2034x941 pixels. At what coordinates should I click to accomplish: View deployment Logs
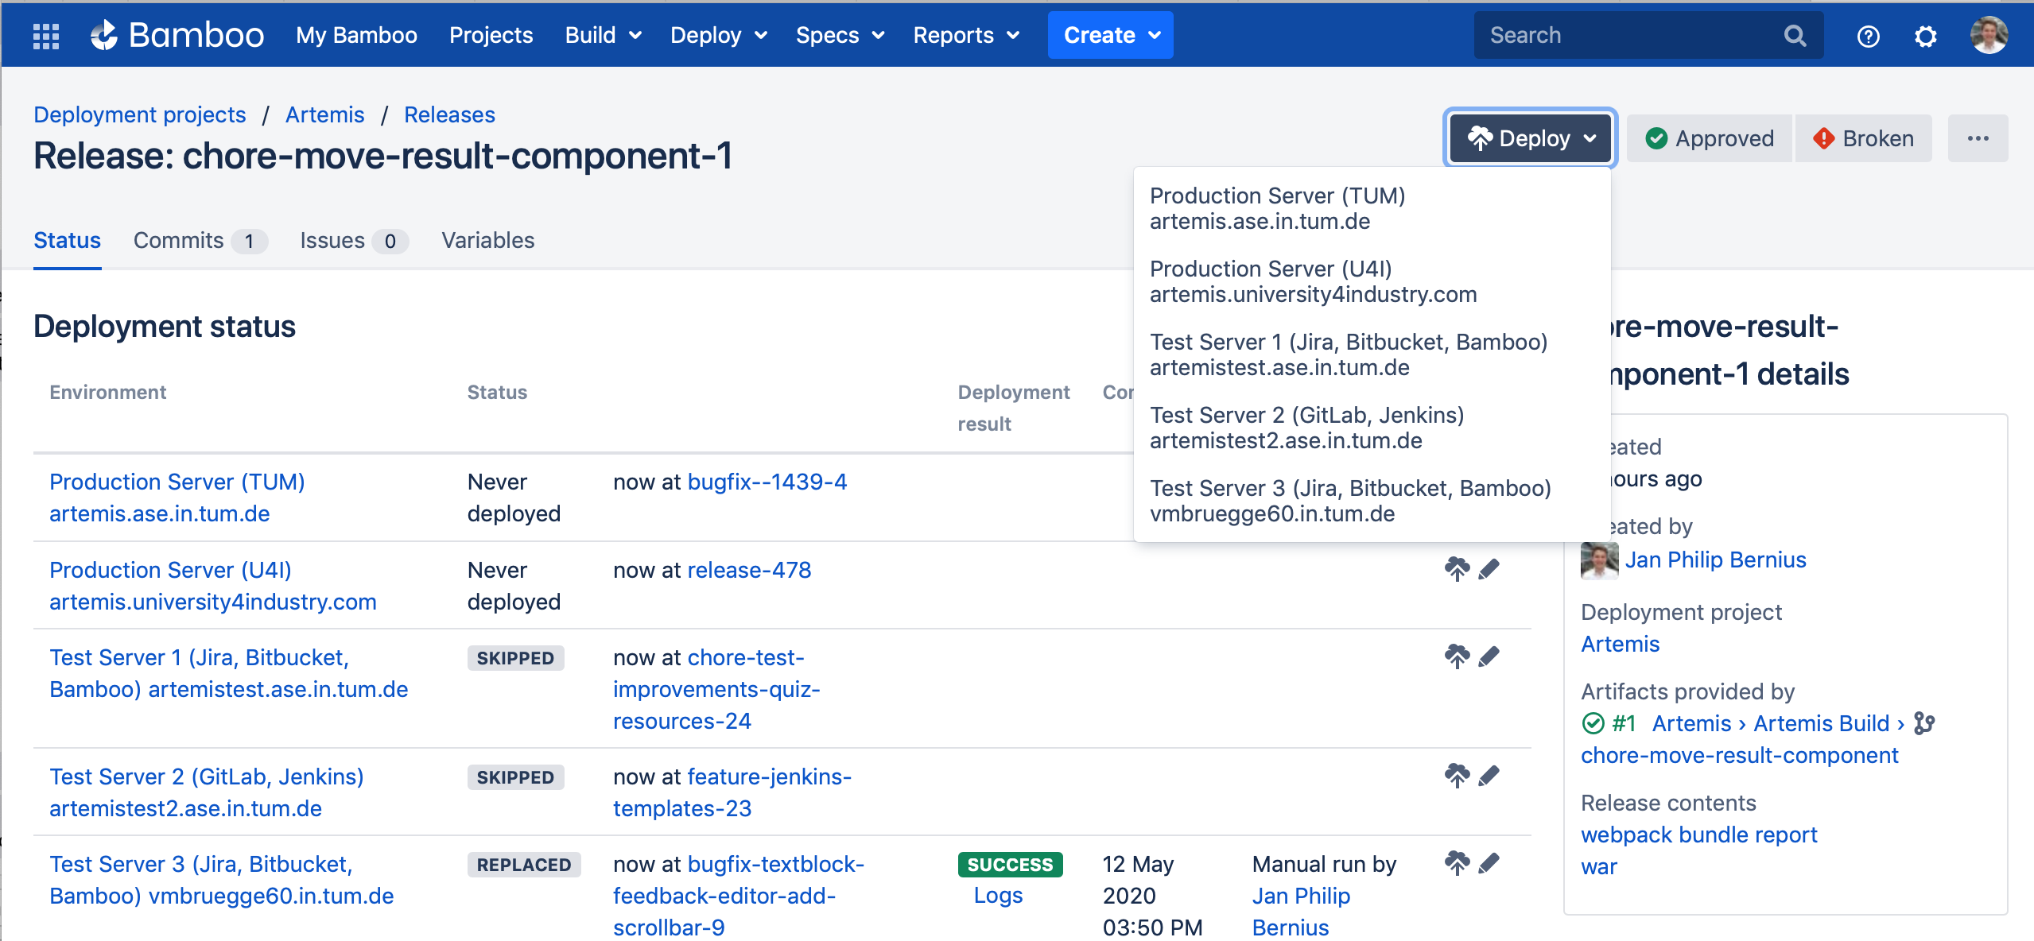tap(998, 895)
